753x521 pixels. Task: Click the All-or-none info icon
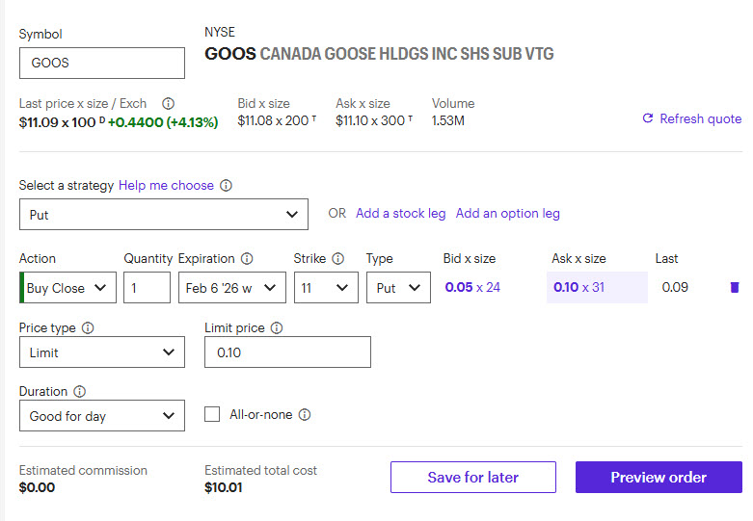point(305,415)
